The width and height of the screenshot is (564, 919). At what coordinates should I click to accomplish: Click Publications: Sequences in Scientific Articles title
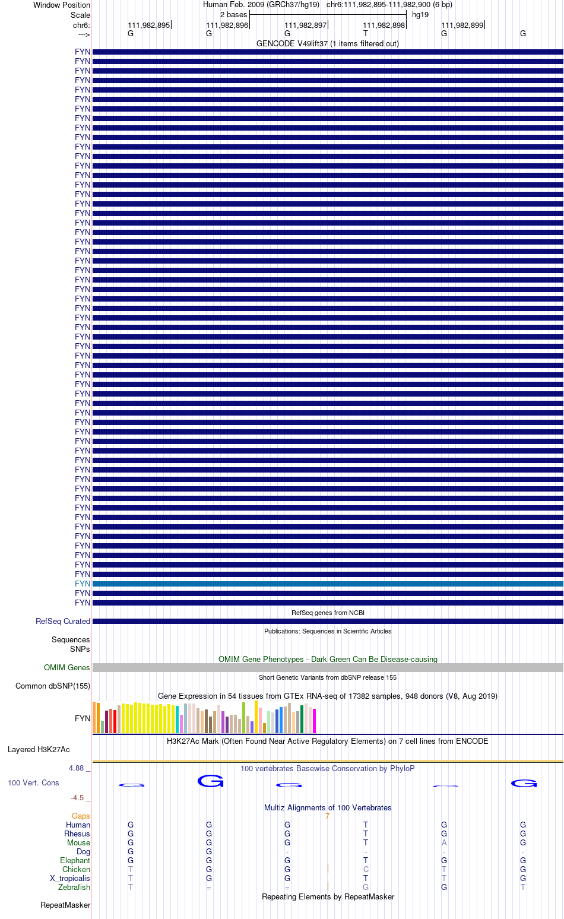point(328,631)
